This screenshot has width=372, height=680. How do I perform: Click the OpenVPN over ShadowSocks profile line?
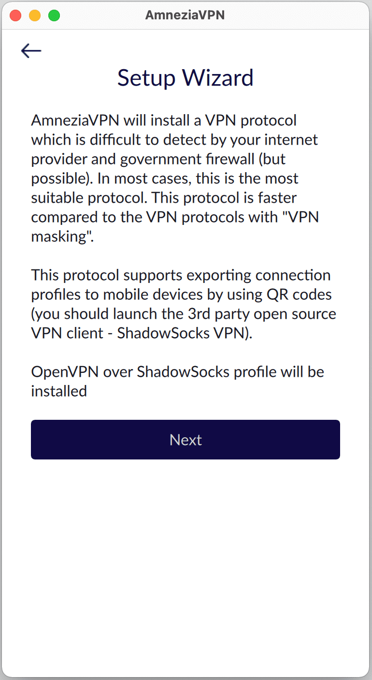point(177,371)
